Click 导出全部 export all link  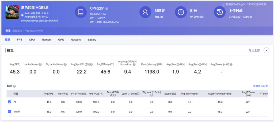(254, 50)
